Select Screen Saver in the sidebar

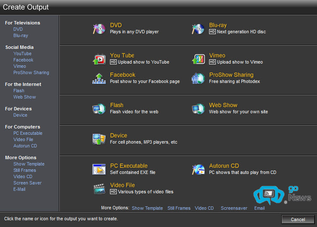(x=27, y=183)
